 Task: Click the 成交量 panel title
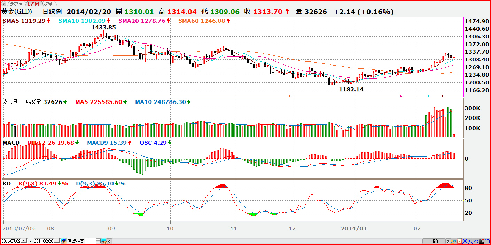coord(10,102)
